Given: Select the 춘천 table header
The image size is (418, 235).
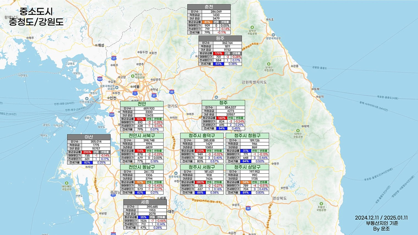Looking at the screenshot, I should pyautogui.click(x=209, y=7).
